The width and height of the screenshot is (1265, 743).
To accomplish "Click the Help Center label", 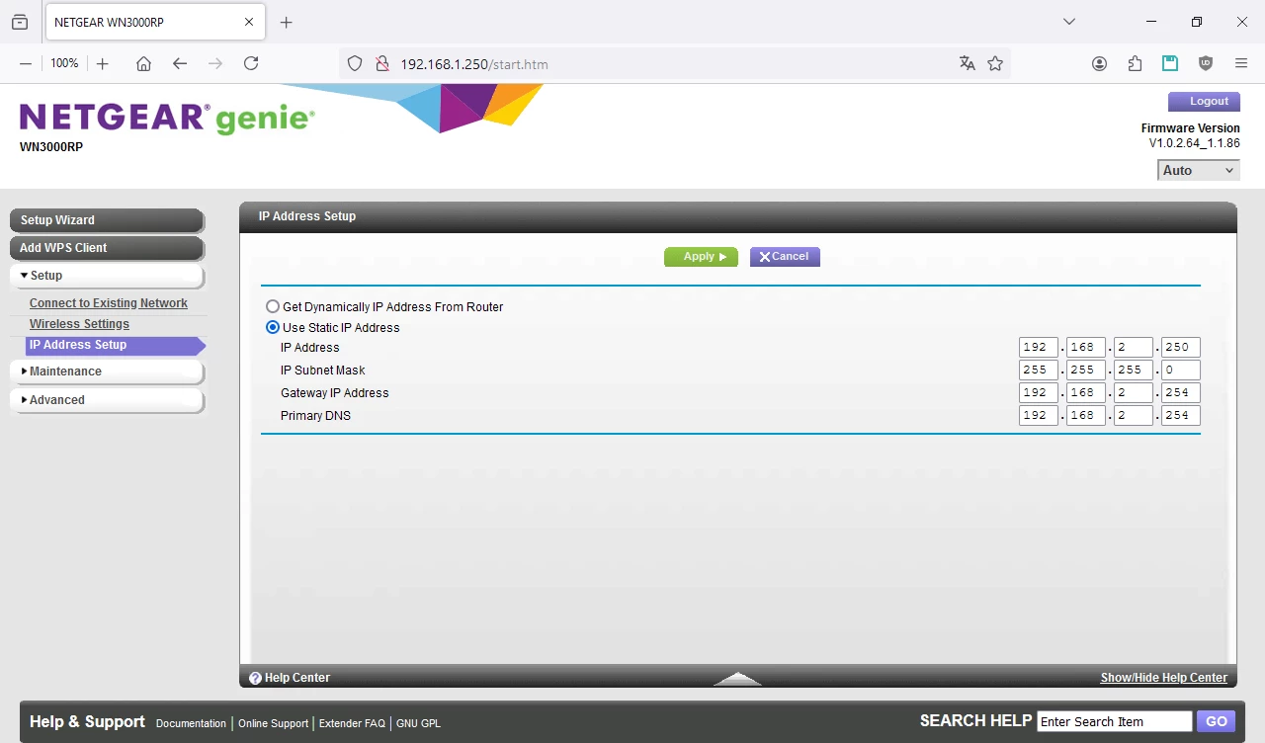I will (297, 678).
